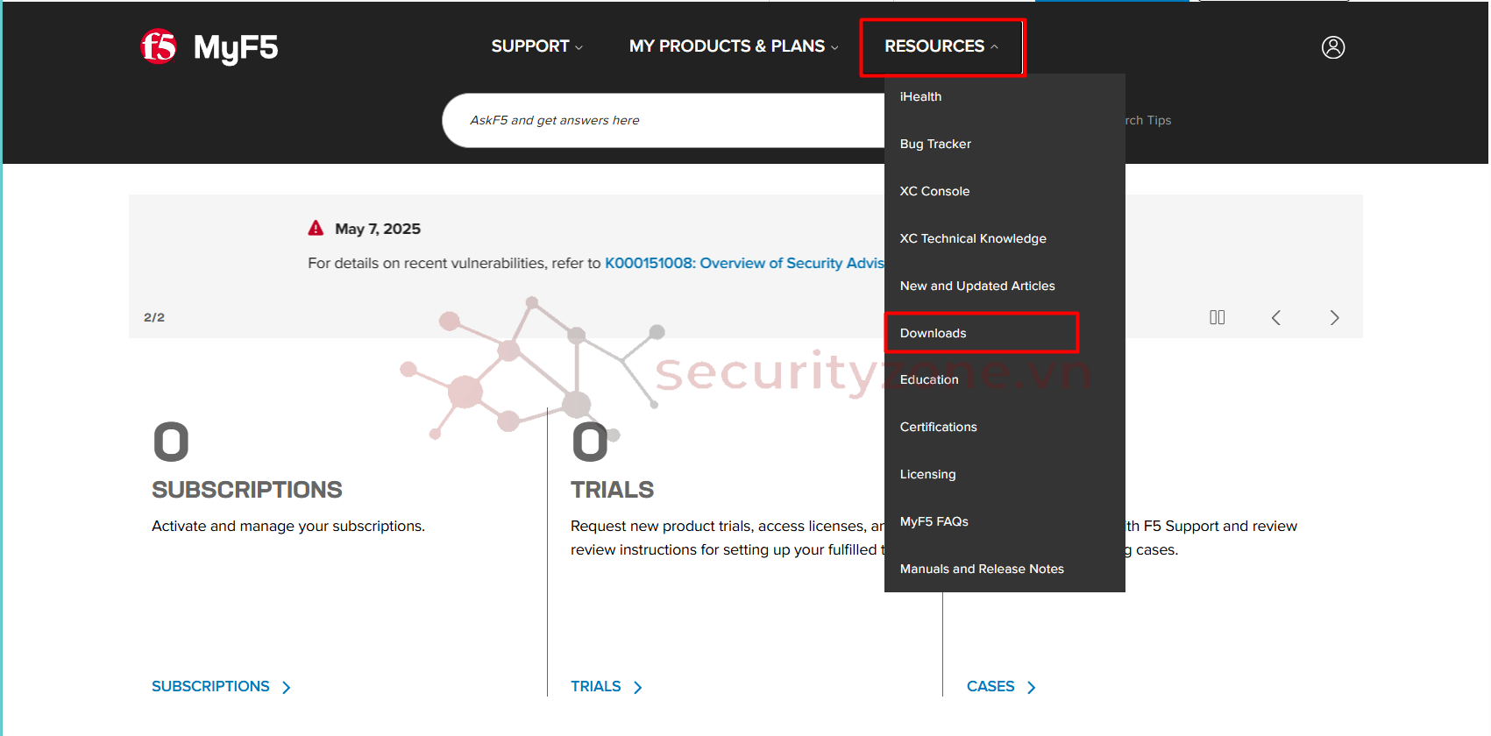1491x736 pixels.
Task: Click the F5 logo icon
Action: pyautogui.click(x=159, y=46)
